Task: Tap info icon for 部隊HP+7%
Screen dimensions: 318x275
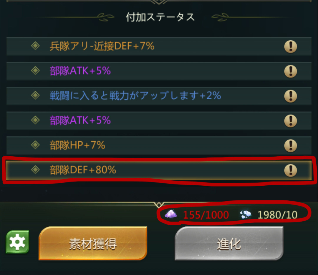Action: click(290, 146)
